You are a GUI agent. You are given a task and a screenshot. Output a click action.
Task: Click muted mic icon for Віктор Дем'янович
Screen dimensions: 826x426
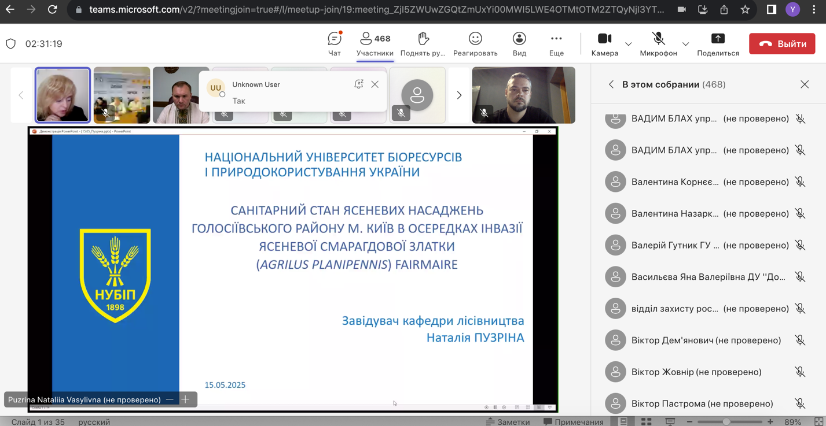click(x=800, y=340)
